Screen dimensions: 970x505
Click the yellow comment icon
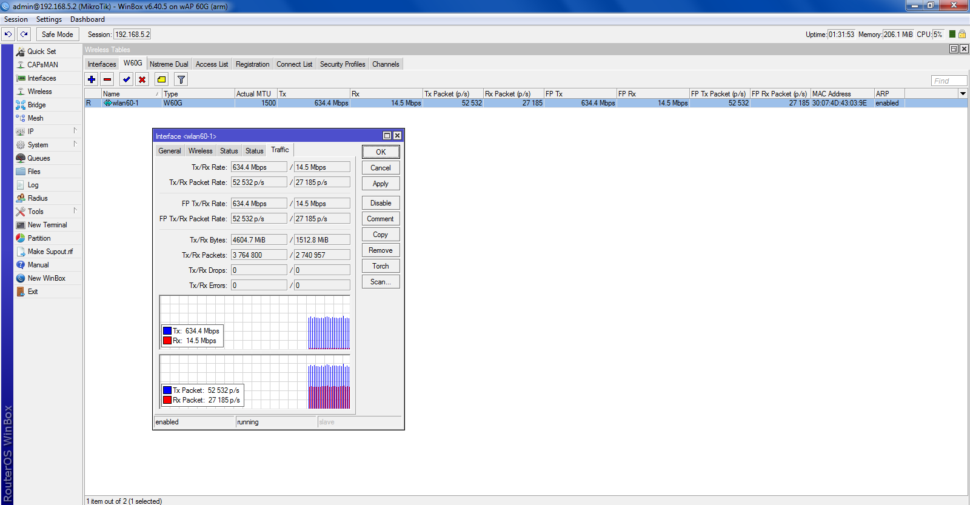(x=161, y=79)
